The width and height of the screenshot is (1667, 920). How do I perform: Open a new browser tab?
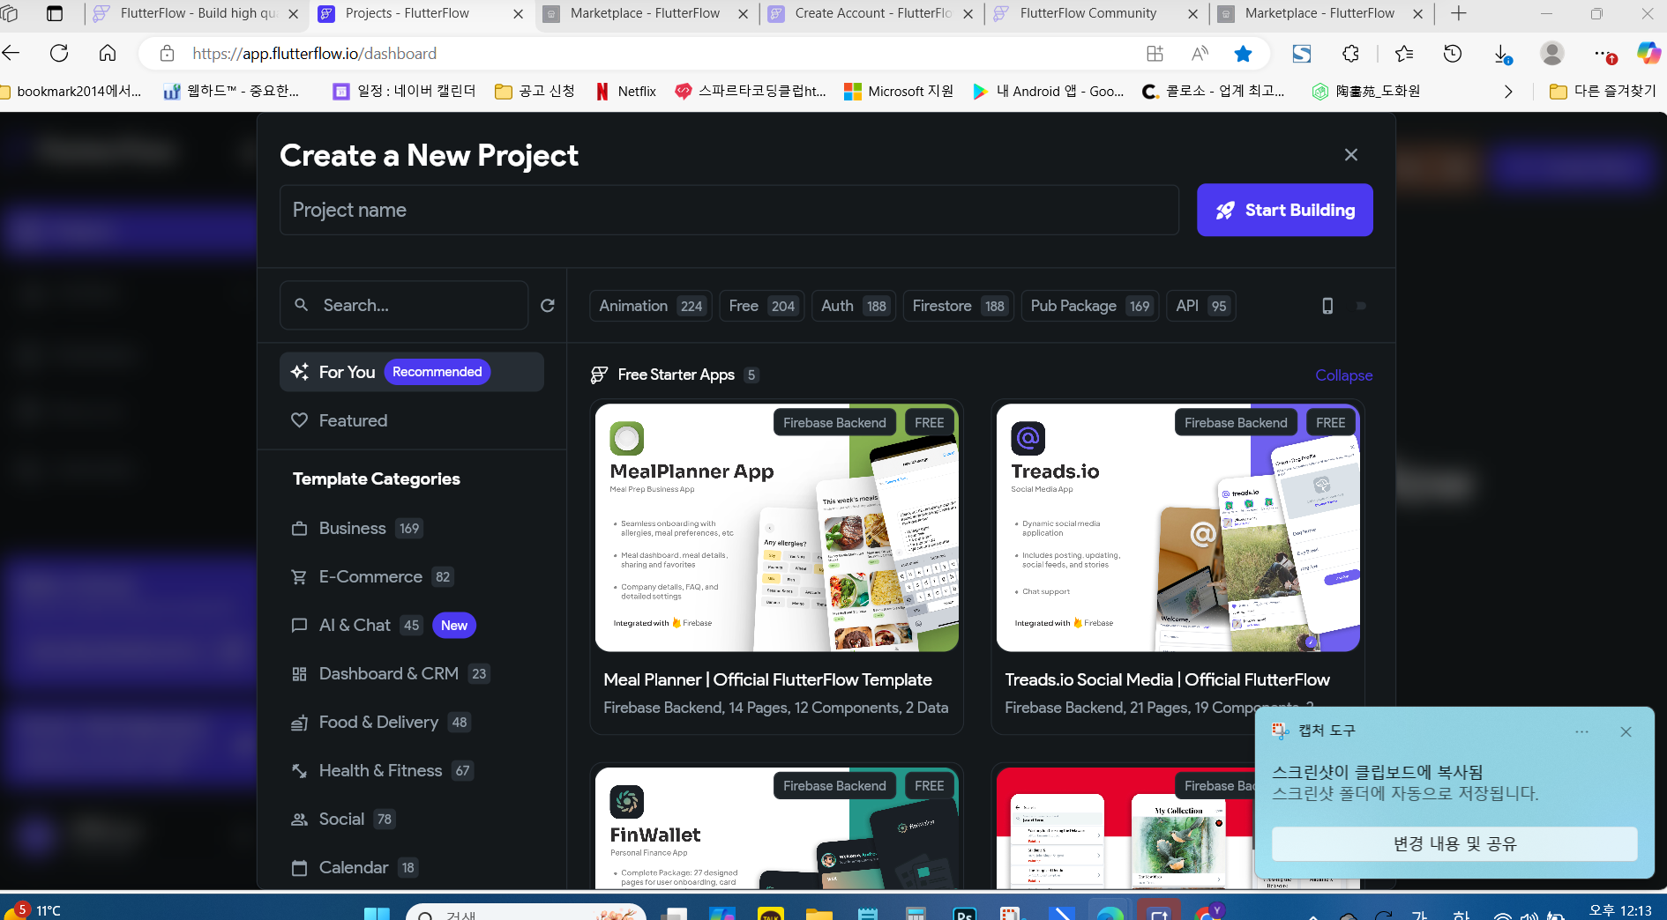pyautogui.click(x=1459, y=13)
